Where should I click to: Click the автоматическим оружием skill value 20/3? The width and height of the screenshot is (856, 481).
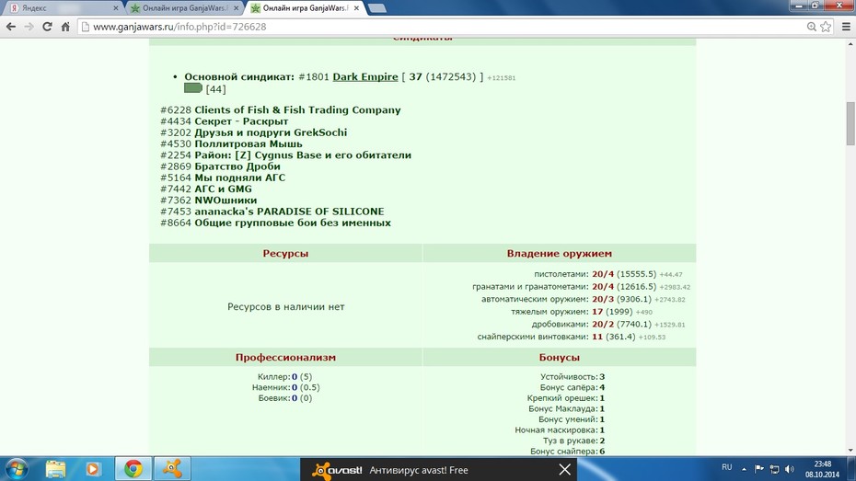pos(603,300)
